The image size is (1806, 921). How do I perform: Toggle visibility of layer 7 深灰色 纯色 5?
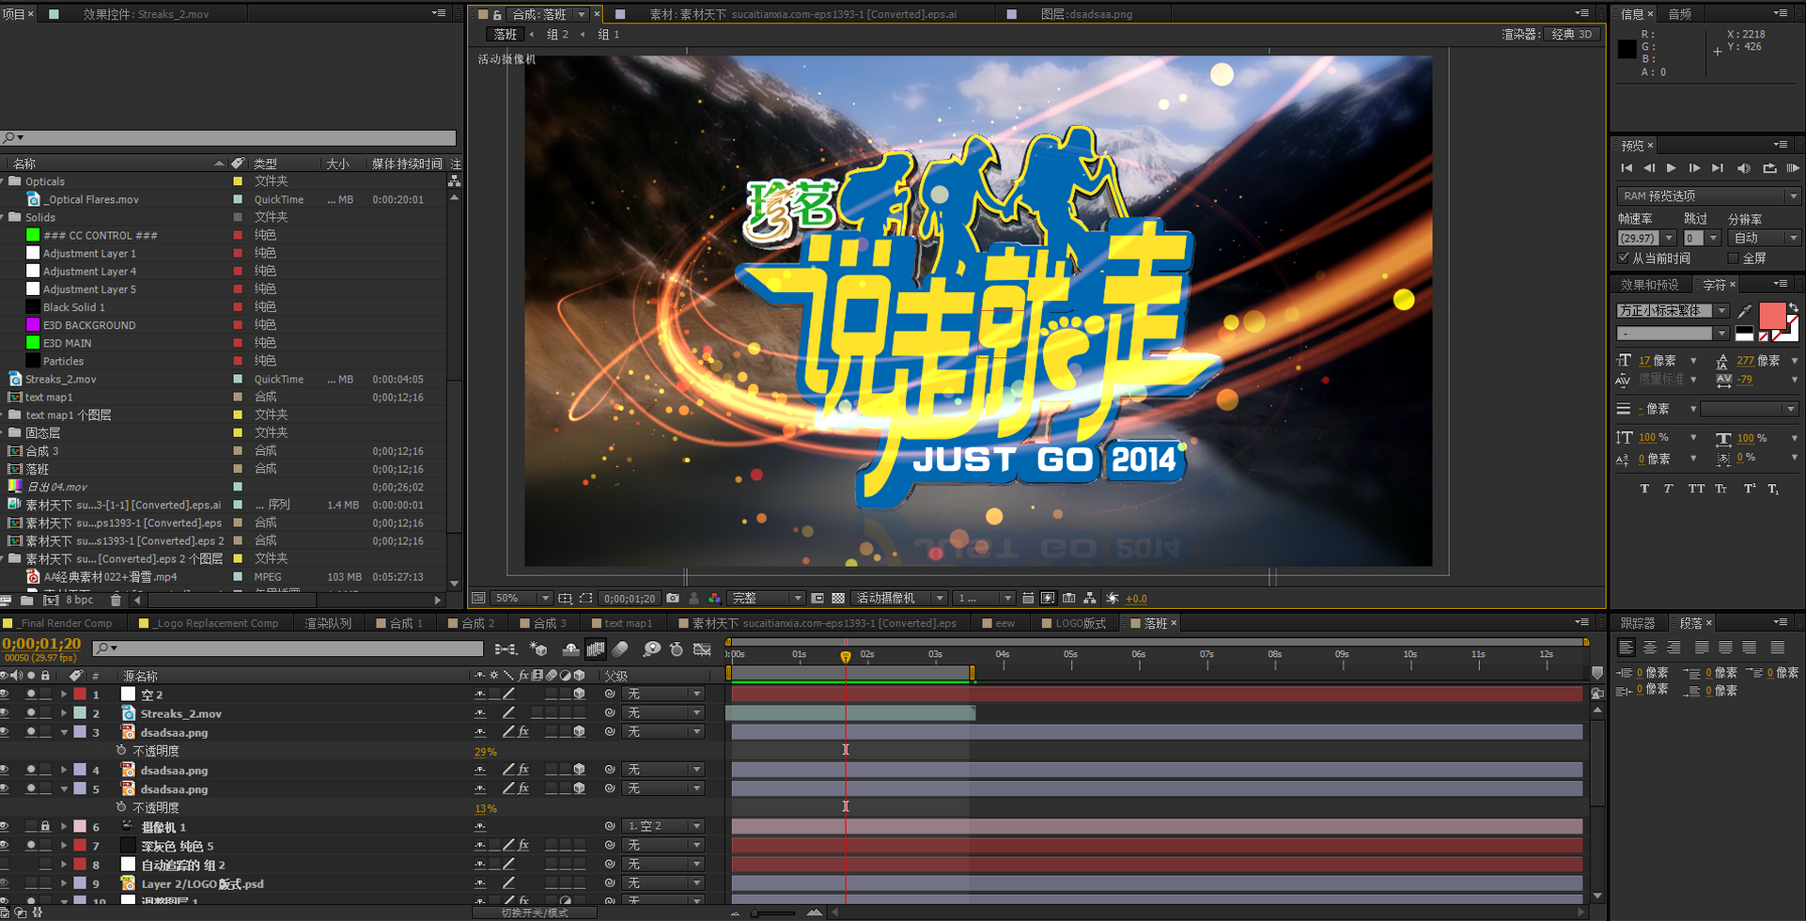coord(5,845)
